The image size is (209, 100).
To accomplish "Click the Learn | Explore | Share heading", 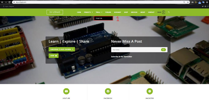I will [x=69, y=41].
